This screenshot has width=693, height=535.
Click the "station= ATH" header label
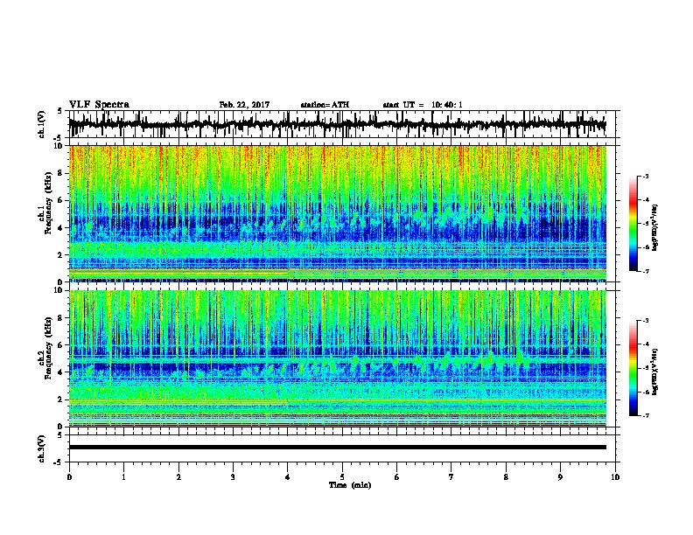[325, 105]
